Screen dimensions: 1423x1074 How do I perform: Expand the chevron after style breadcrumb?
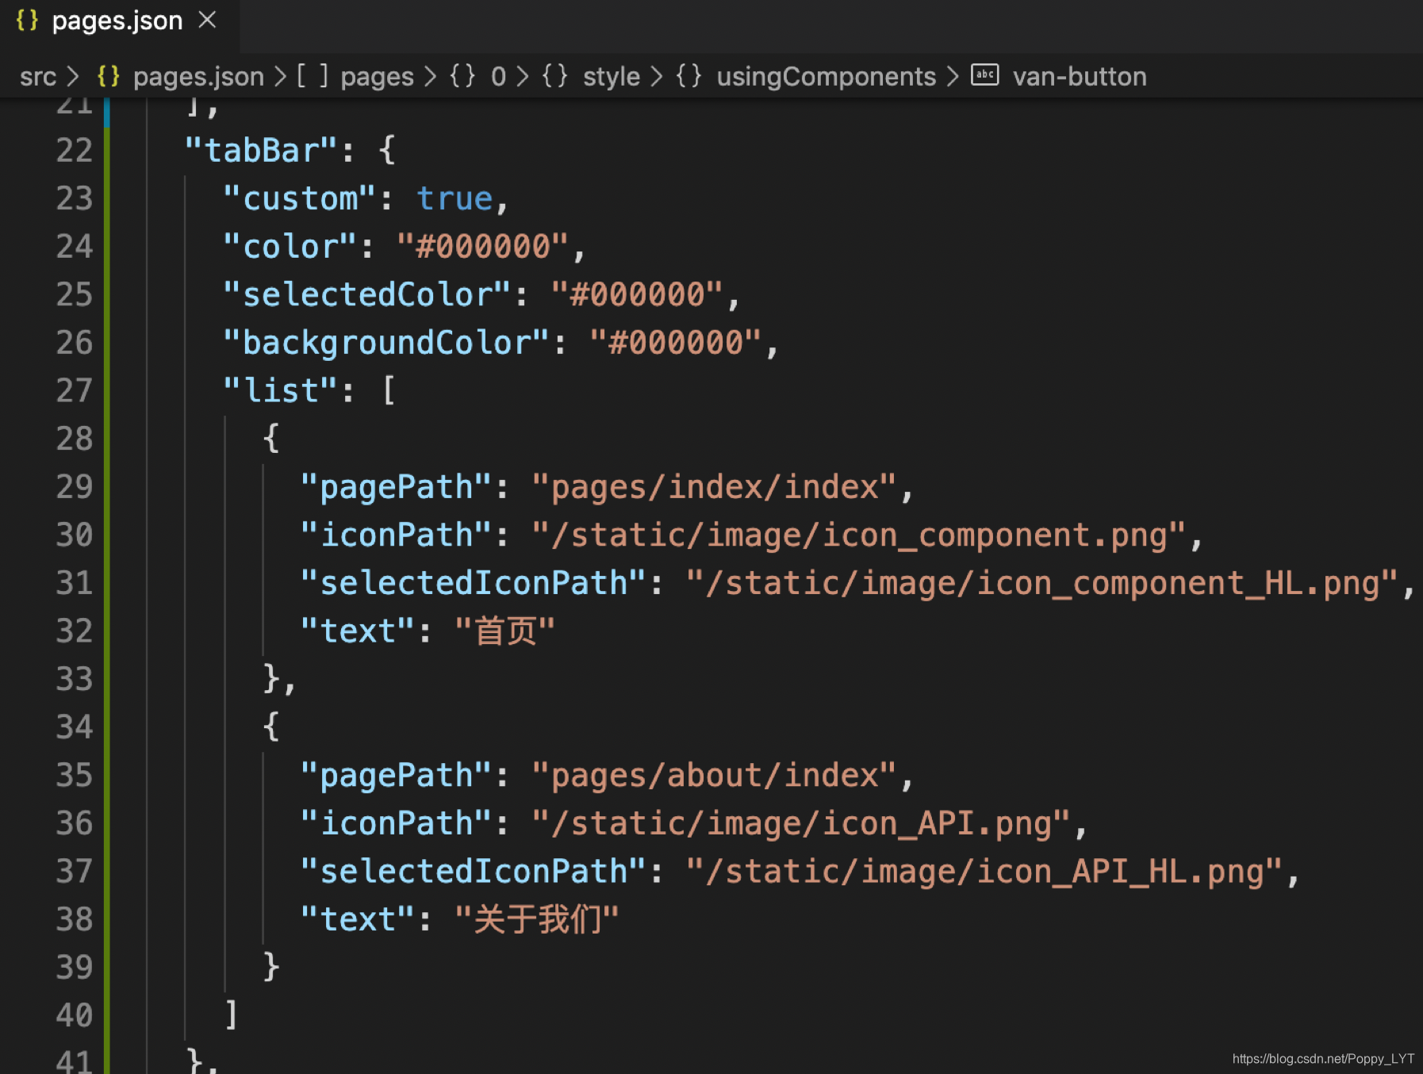(657, 77)
